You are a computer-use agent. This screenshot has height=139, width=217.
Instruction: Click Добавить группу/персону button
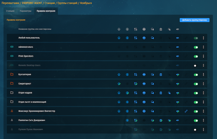pos(194,20)
